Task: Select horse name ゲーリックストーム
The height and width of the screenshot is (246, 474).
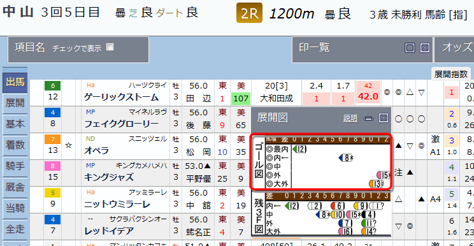Action: coord(122,98)
